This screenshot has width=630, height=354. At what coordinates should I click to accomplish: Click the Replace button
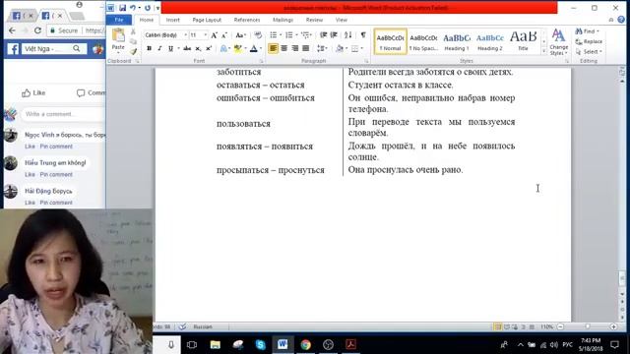point(589,41)
